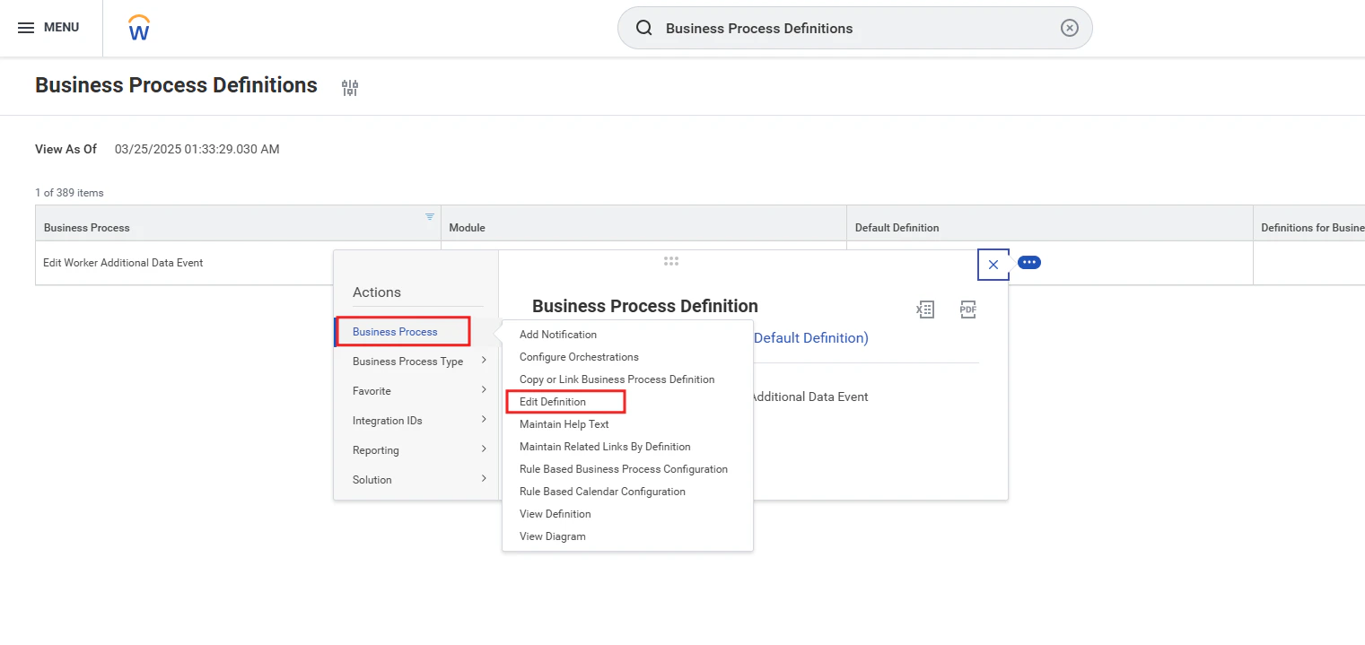The height and width of the screenshot is (645, 1365).
Task: Choose Rule Based Calendar Configuration
Action: point(602,492)
